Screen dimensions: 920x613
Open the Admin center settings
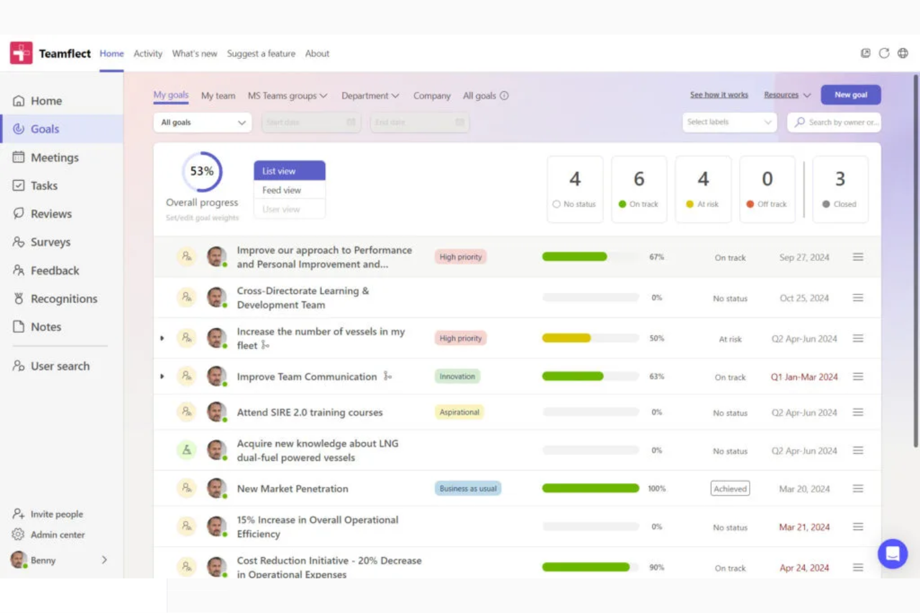[x=58, y=534]
